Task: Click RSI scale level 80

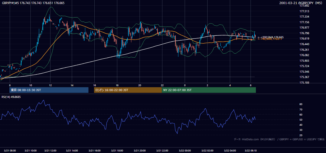Action: [301, 104]
